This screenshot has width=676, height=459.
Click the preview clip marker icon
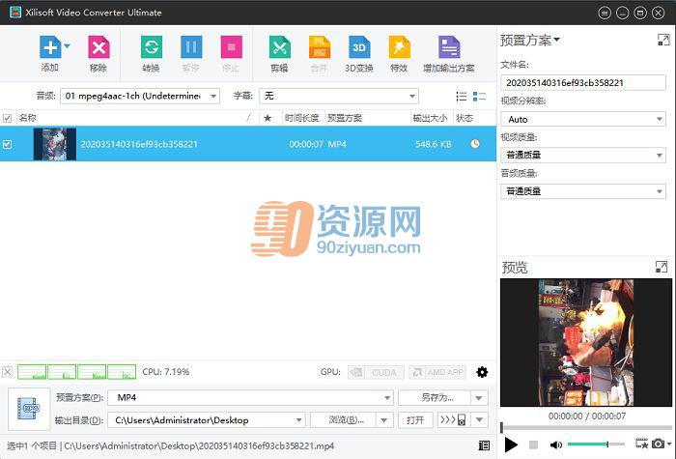point(642,444)
